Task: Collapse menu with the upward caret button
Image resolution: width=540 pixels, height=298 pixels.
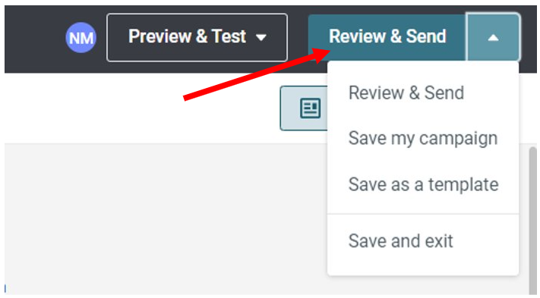Action: tap(493, 37)
